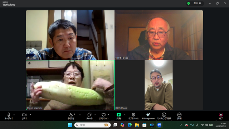229x129 pixels.
Task: Open the view (表示) layout menu
Action: tap(198, 3)
